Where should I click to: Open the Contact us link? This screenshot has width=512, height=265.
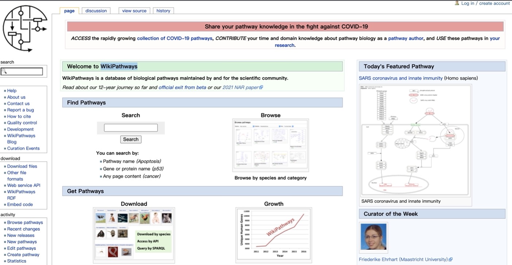[x=18, y=103]
